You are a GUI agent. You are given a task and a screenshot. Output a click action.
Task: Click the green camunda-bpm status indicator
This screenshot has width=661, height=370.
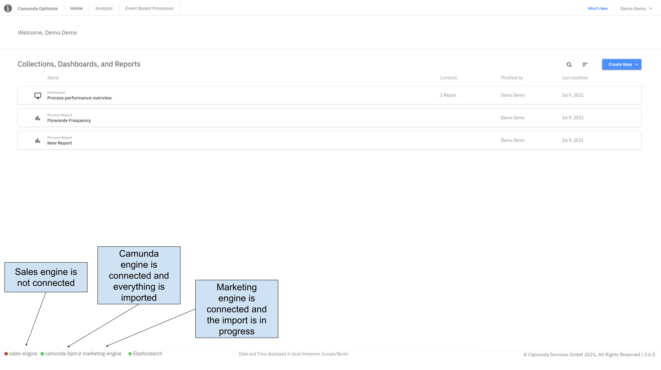[42, 353]
